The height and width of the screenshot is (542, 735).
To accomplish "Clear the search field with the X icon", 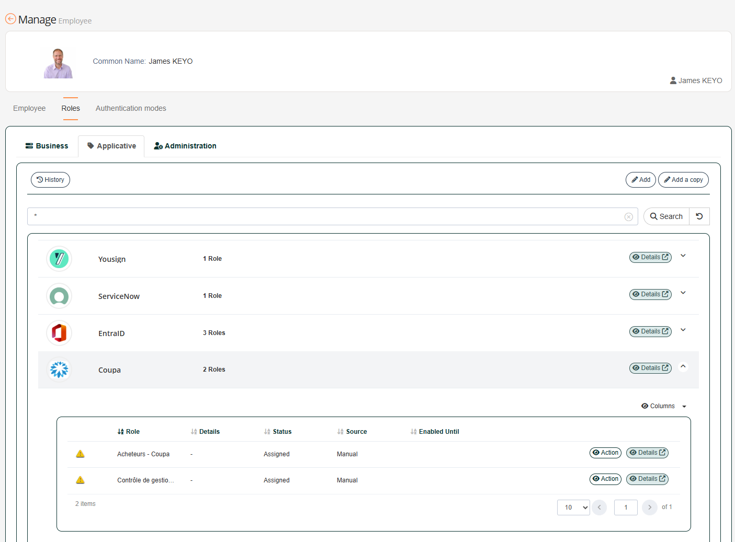I will point(628,217).
